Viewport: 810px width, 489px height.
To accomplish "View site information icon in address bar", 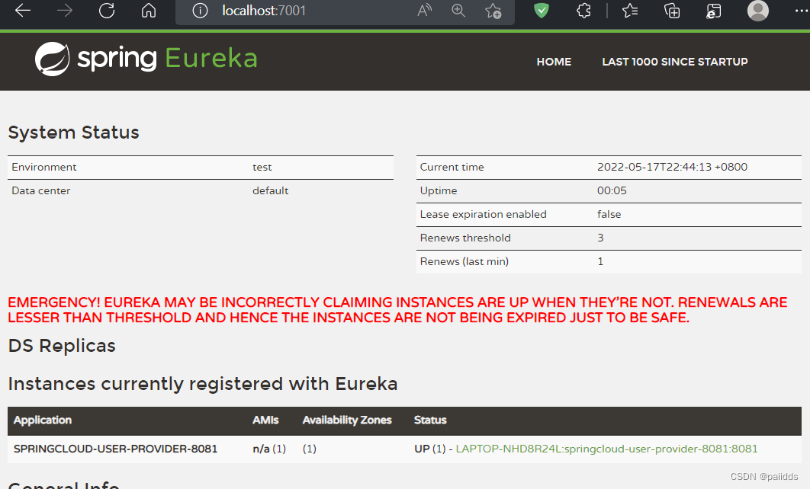I will tap(200, 11).
